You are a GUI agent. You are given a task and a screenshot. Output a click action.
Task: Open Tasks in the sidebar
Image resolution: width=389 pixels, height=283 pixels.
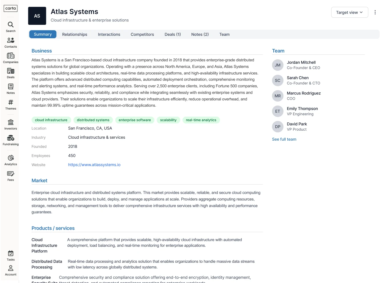(11, 256)
